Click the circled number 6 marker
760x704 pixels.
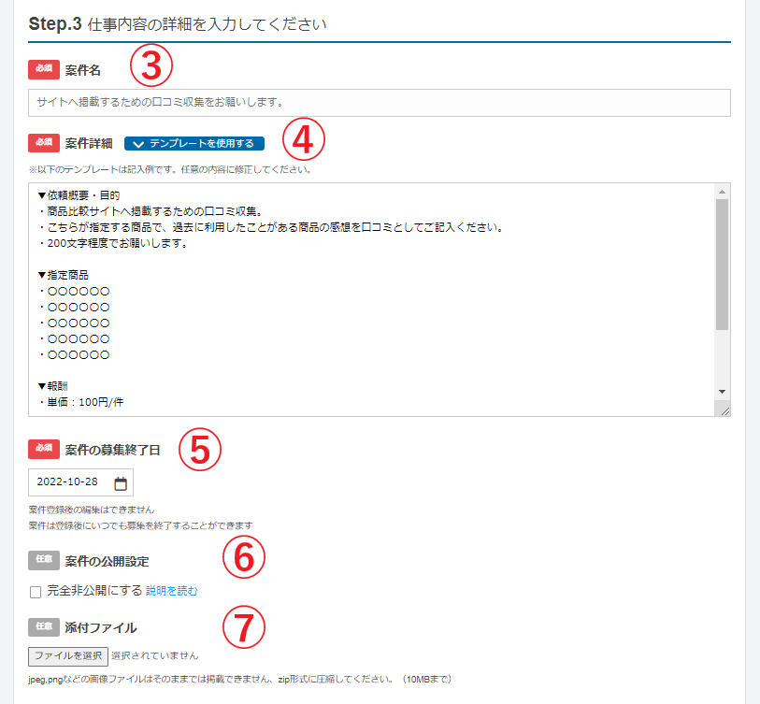pos(244,557)
